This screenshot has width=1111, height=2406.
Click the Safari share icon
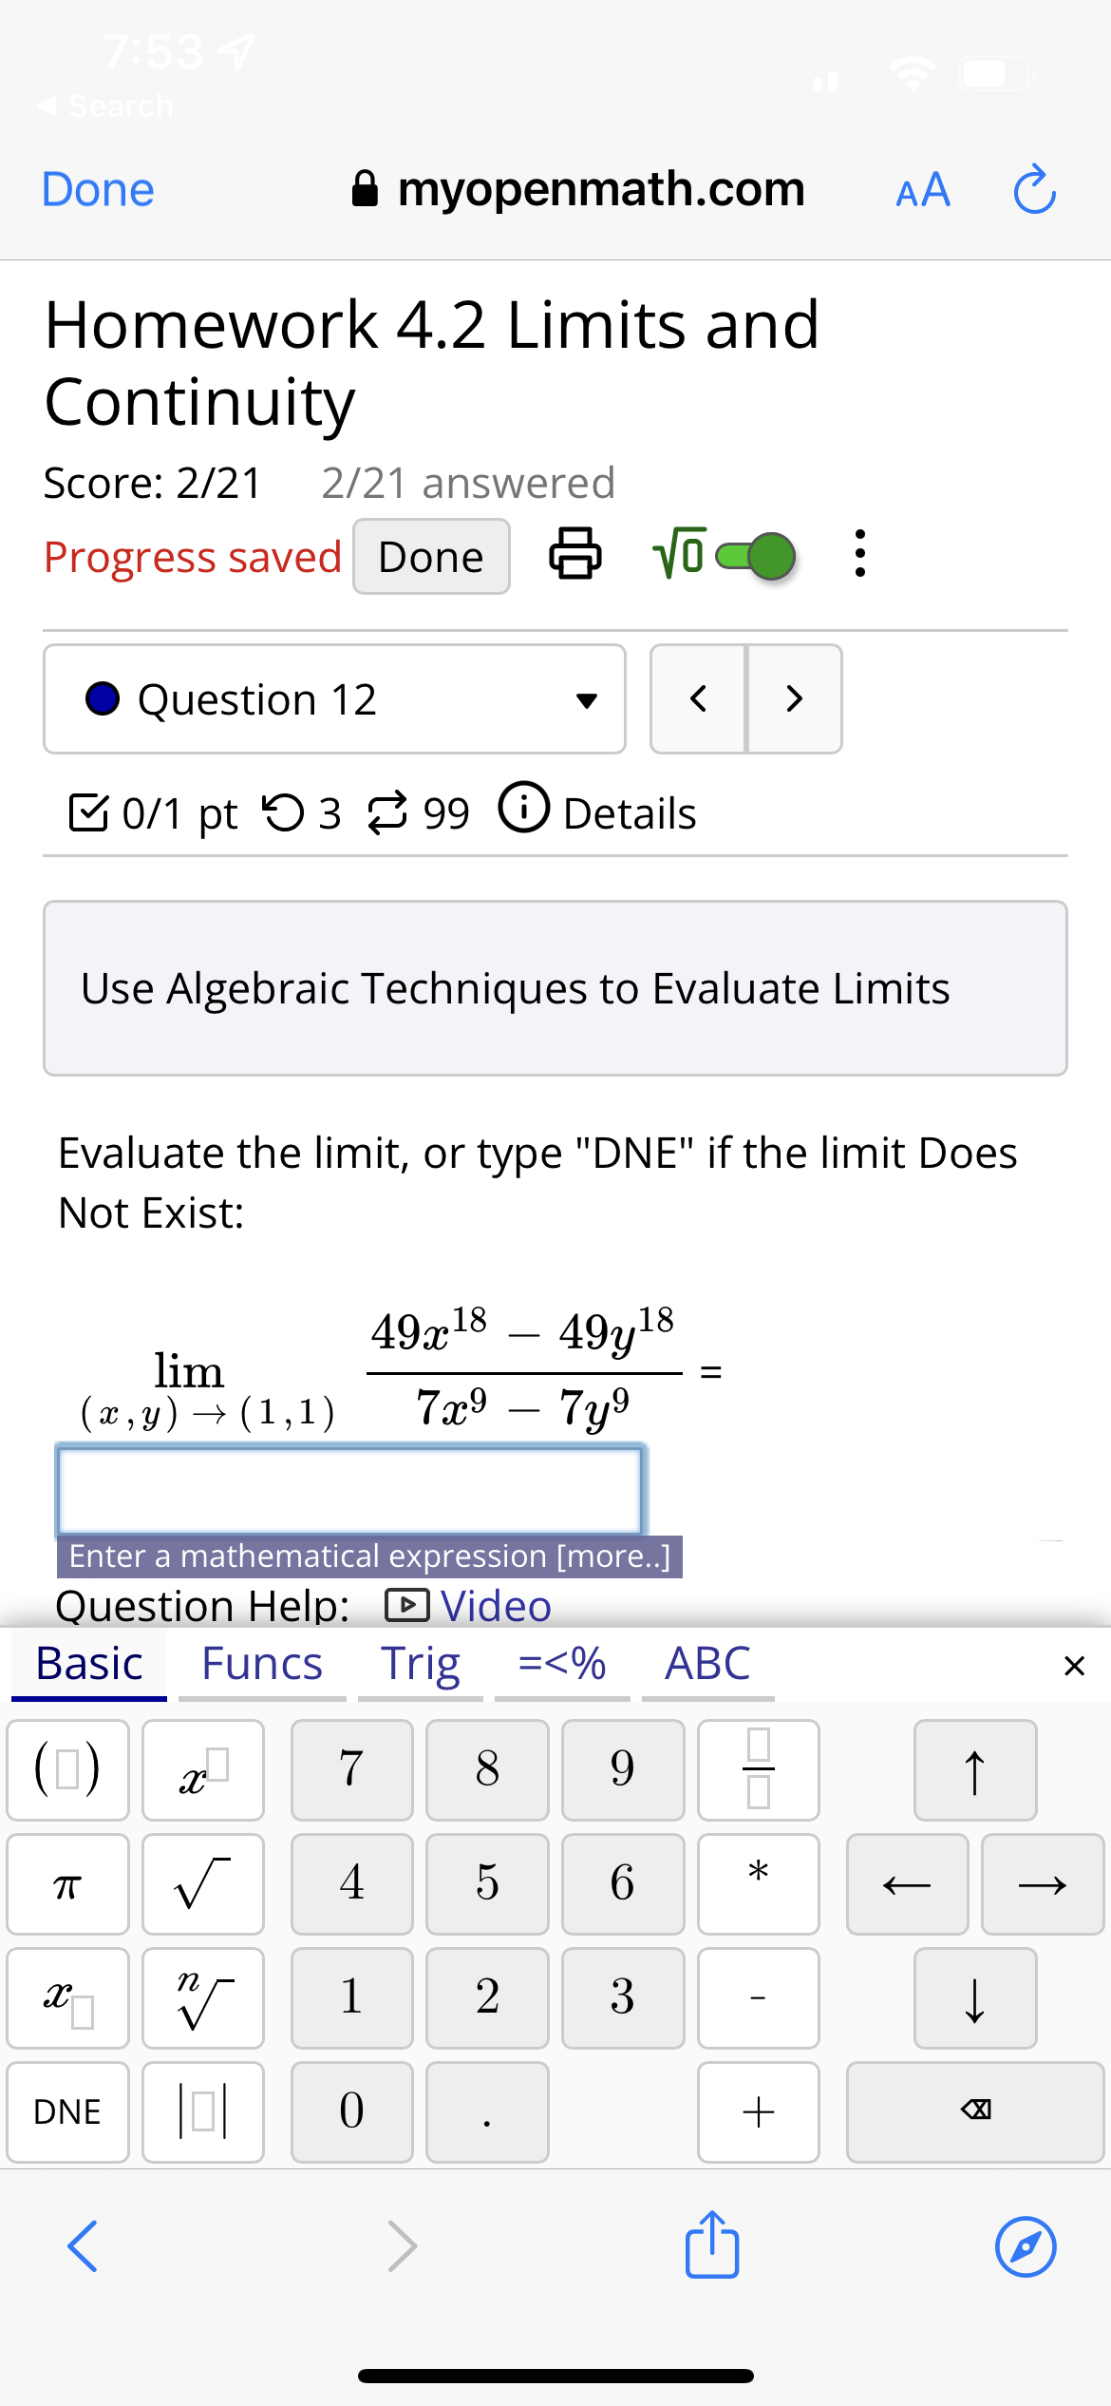pyautogui.click(x=711, y=2245)
